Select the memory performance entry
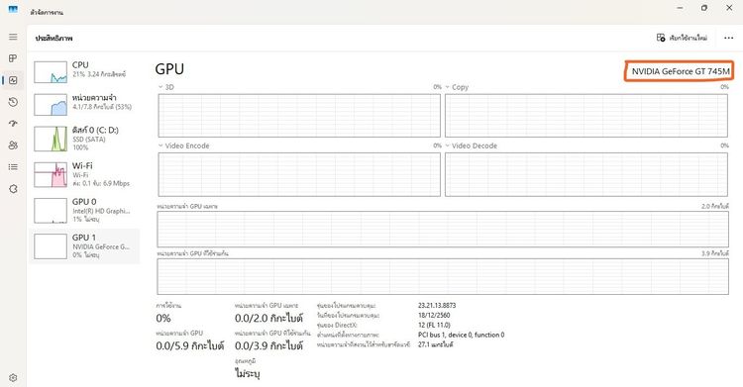 click(84, 104)
